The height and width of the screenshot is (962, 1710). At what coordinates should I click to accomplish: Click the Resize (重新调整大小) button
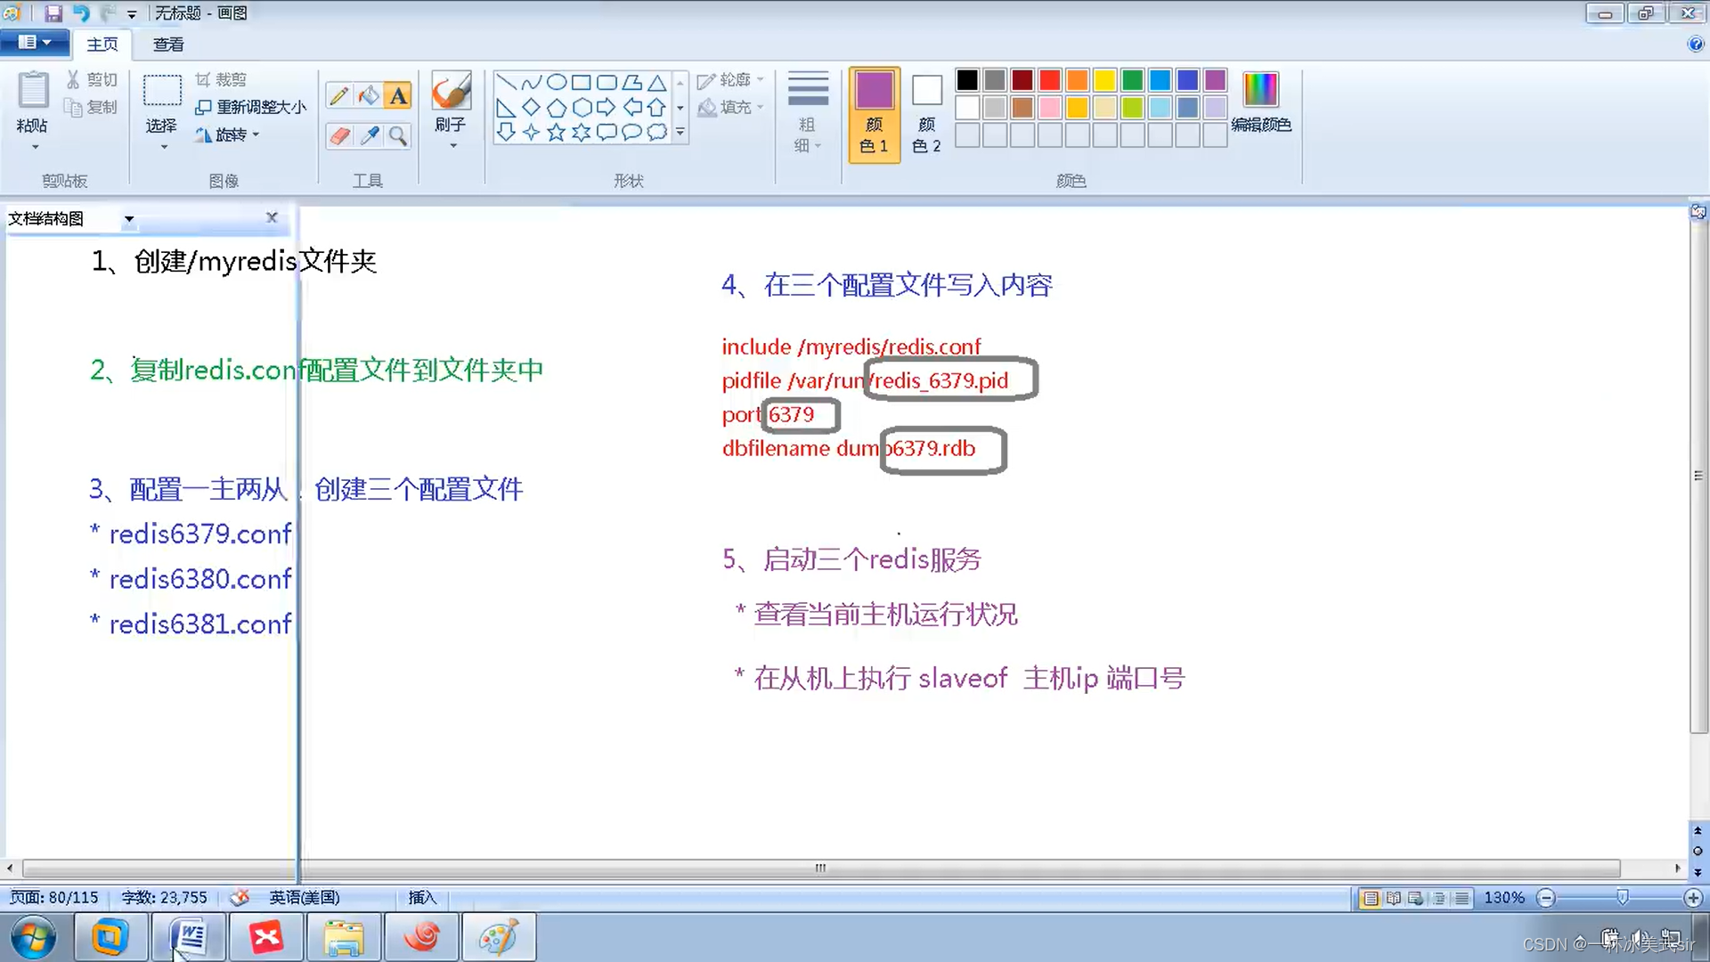(251, 107)
